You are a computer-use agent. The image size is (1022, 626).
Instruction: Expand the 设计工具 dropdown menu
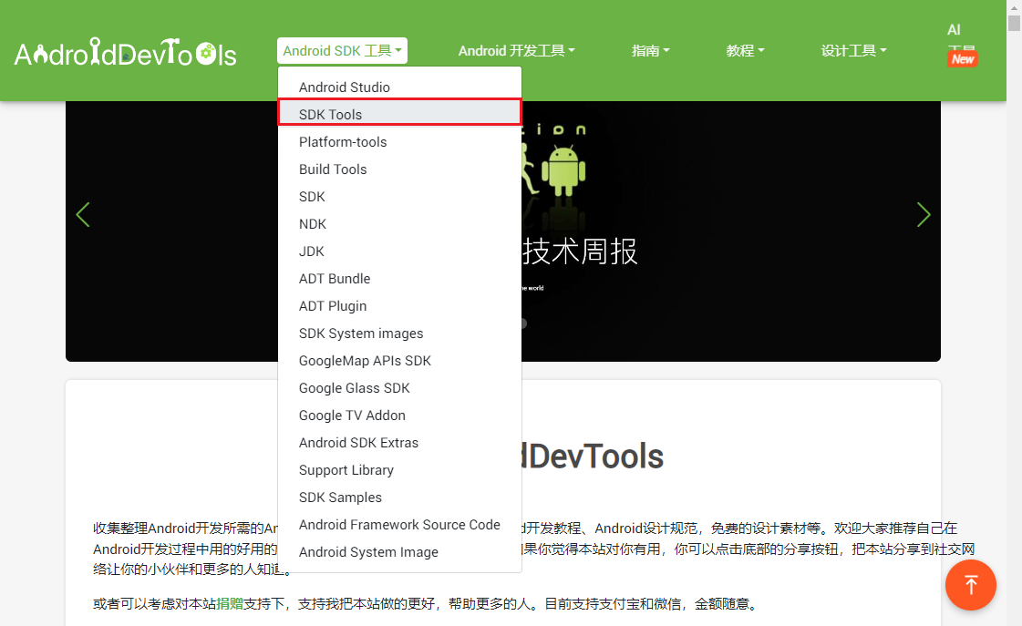coord(854,51)
